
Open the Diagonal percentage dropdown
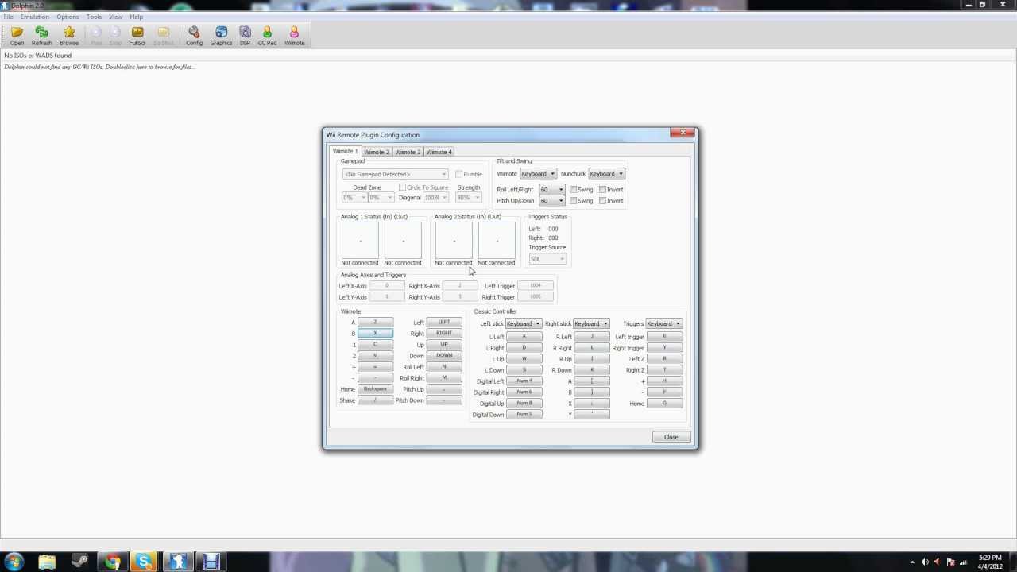tap(436, 197)
